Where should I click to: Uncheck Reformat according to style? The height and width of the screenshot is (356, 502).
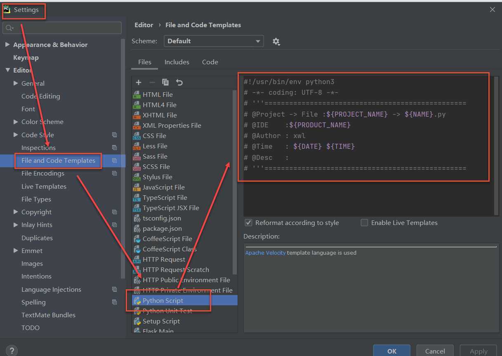tap(248, 222)
